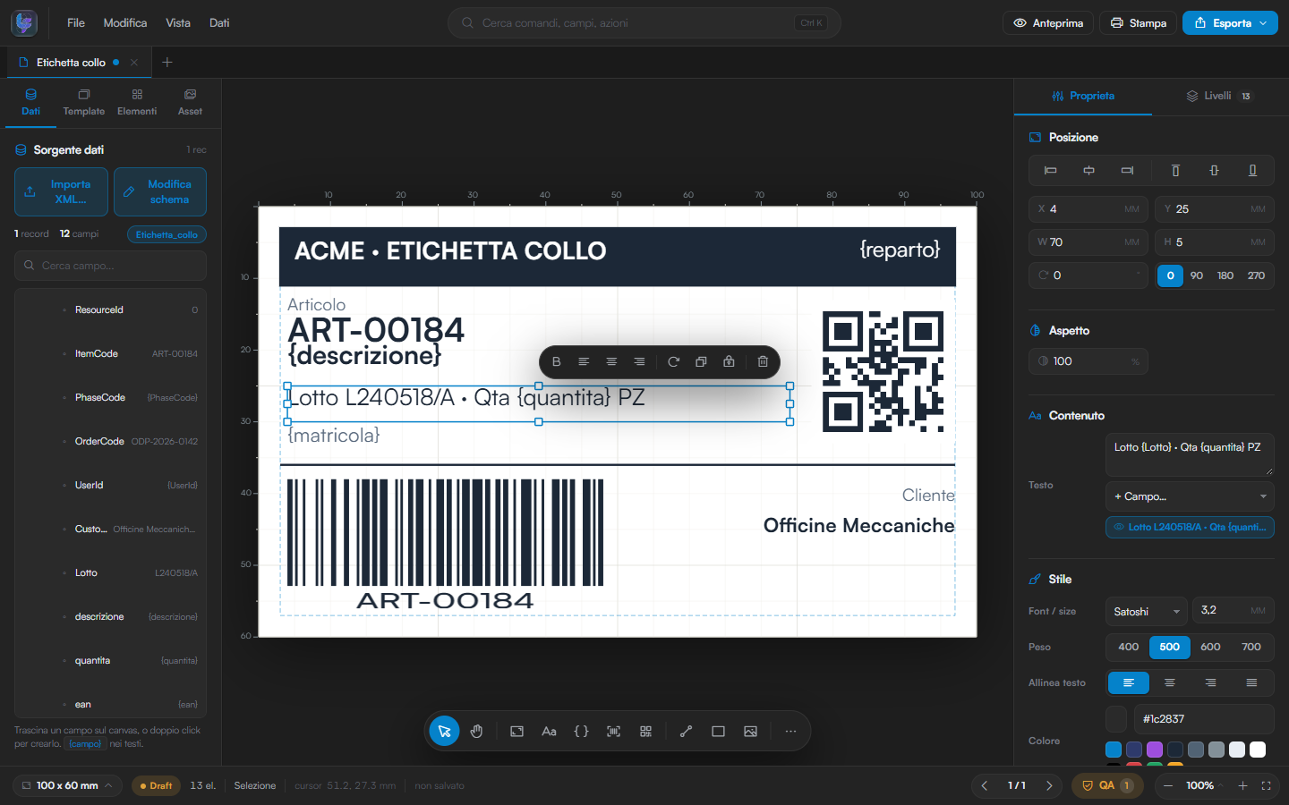
Task: Select the hand pan tool
Action: pos(476,732)
